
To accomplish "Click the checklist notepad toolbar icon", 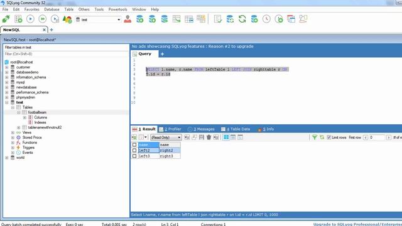I will coord(218,19).
